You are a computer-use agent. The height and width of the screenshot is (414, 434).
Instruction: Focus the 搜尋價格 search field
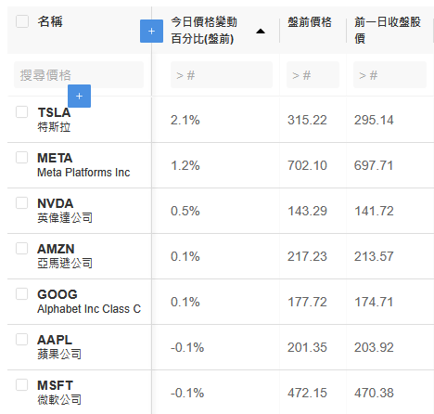[x=79, y=75]
